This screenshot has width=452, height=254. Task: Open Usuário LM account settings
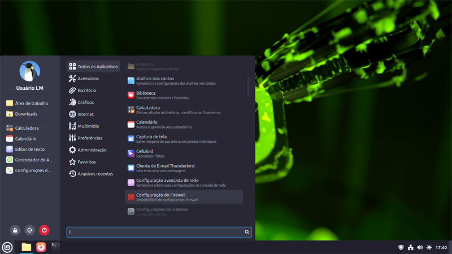pos(30,88)
